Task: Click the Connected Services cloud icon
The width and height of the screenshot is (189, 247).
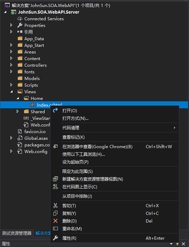Action: click(x=20, y=19)
